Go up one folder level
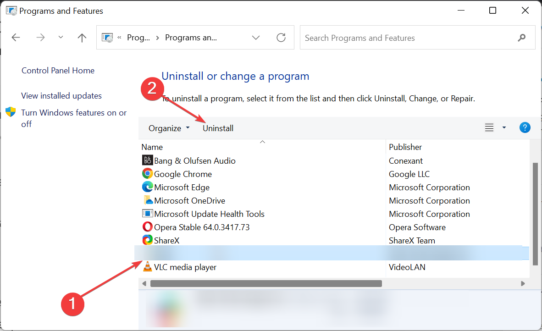542x331 pixels. 82,37
